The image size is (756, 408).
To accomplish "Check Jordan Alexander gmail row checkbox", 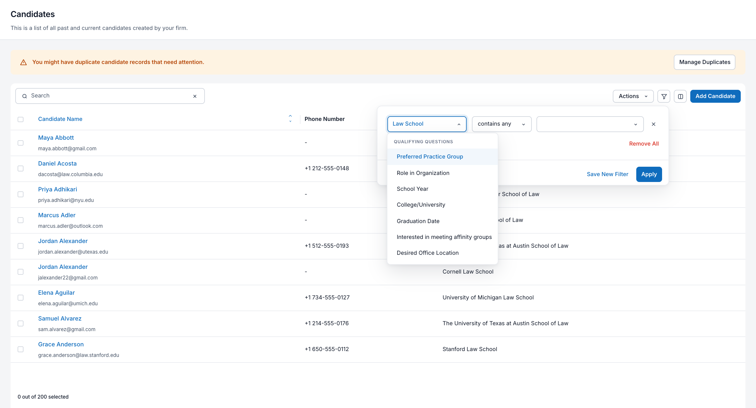I will [x=21, y=272].
